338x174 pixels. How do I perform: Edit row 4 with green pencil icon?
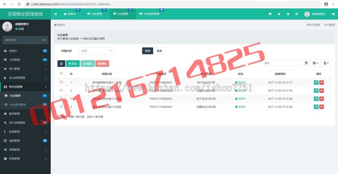[x=316, y=106]
